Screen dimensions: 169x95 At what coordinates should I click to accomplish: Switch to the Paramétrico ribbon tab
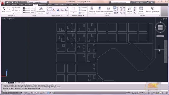29,5
